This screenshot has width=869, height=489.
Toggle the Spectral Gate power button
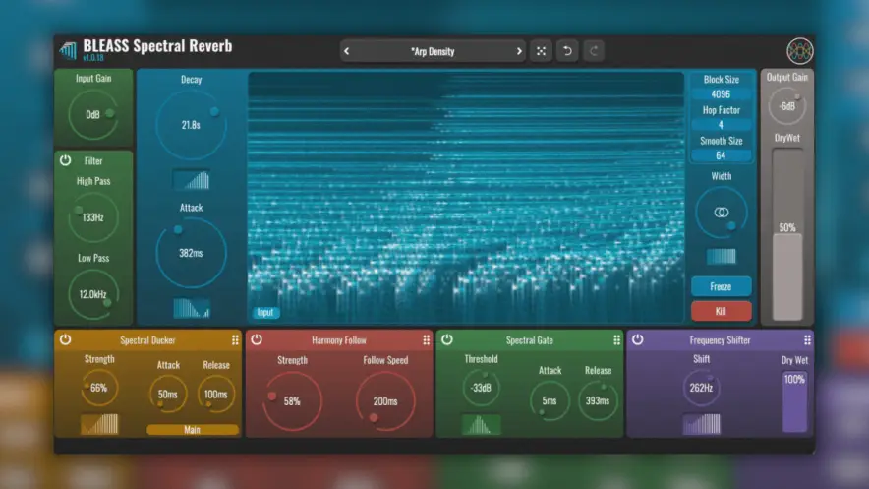click(x=447, y=339)
